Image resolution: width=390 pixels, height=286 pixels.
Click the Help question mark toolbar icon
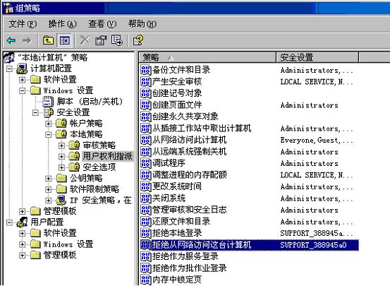138,40
